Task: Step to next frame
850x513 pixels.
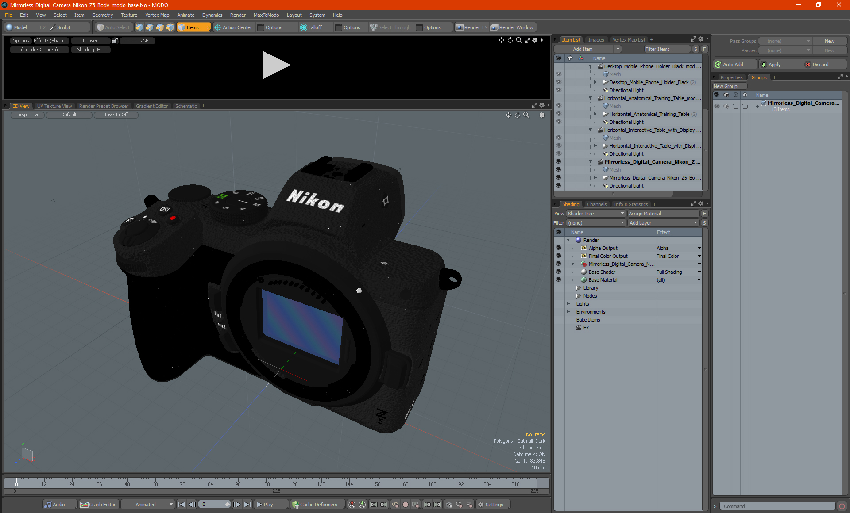Action: click(237, 505)
